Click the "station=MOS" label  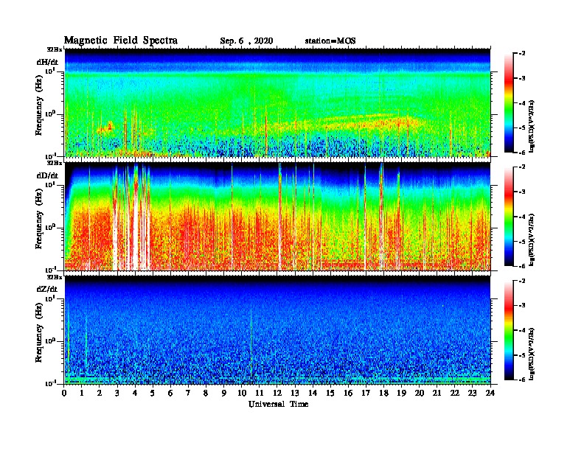tap(330, 41)
